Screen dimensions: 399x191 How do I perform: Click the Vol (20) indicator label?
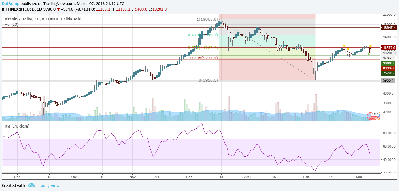tap(11, 24)
